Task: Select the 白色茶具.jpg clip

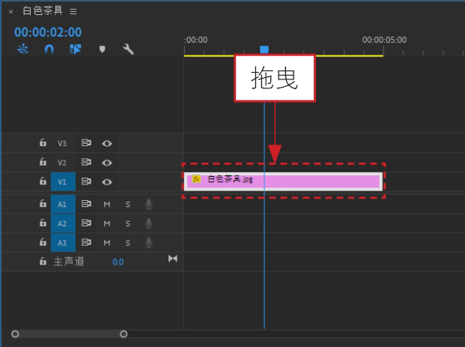Action: (283, 181)
